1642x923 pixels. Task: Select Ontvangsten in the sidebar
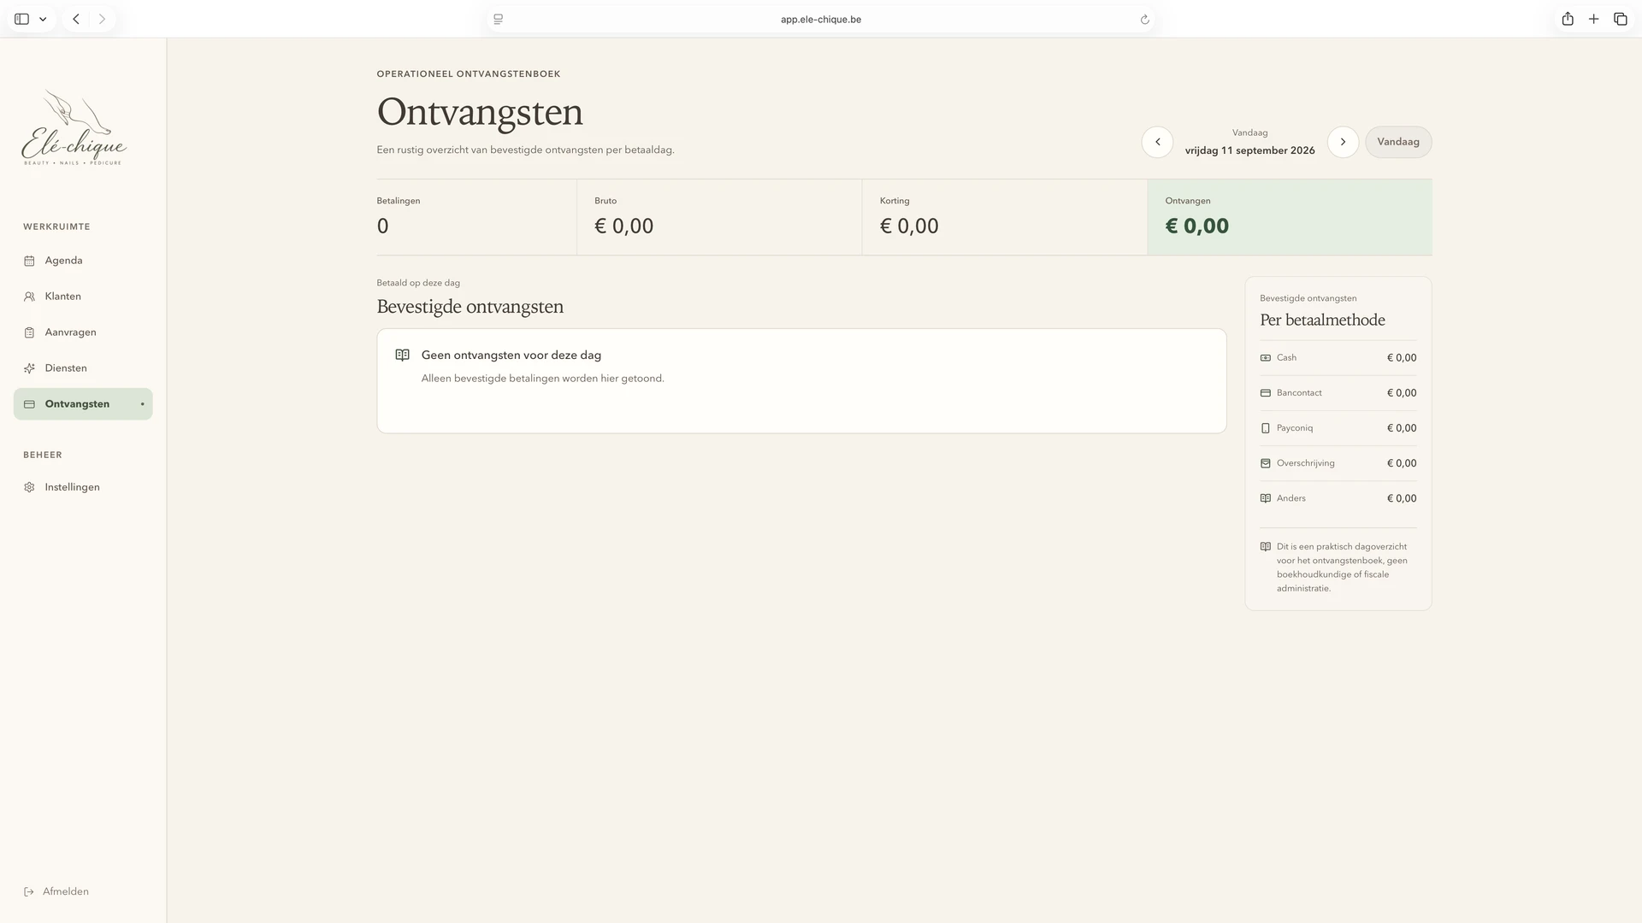83,404
